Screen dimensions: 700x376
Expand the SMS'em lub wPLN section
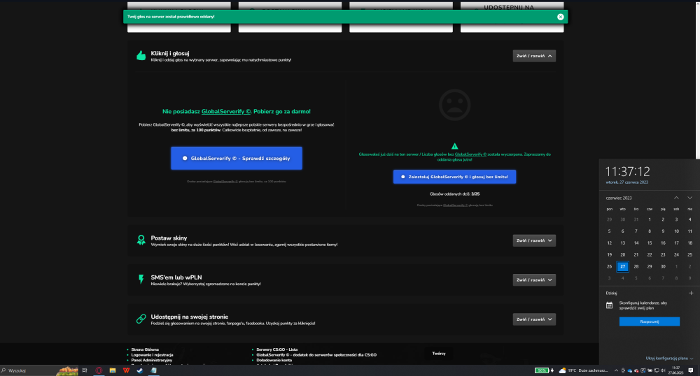pyautogui.click(x=534, y=280)
